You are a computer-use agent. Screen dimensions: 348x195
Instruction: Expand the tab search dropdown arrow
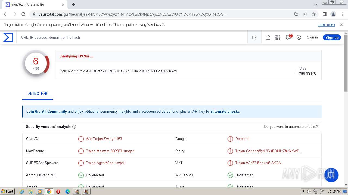coord(316,5)
